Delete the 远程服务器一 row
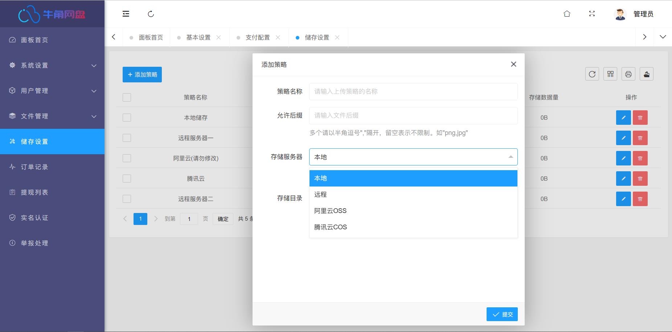Screen dimensions: 672x332 click(640, 138)
